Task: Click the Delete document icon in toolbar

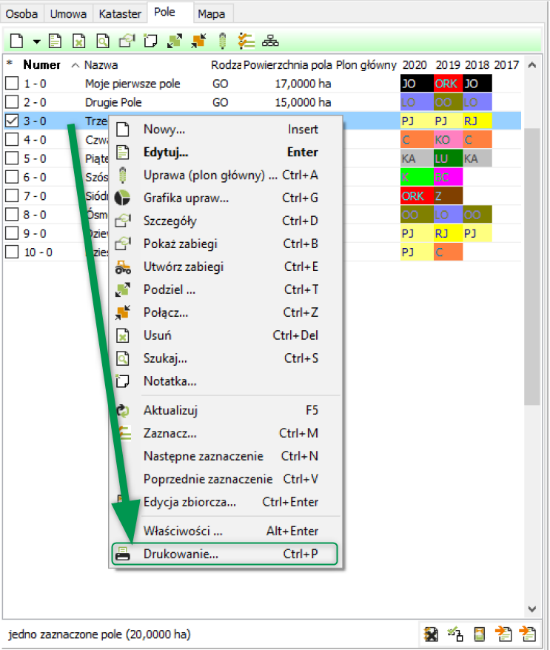Action: coord(78,41)
